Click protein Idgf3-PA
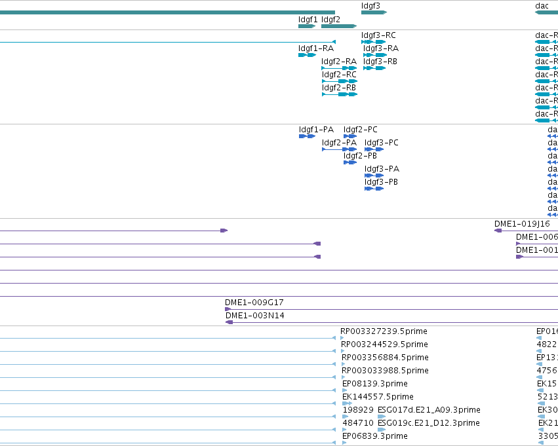Viewport: 558px width, 446px height. tap(382, 169)
